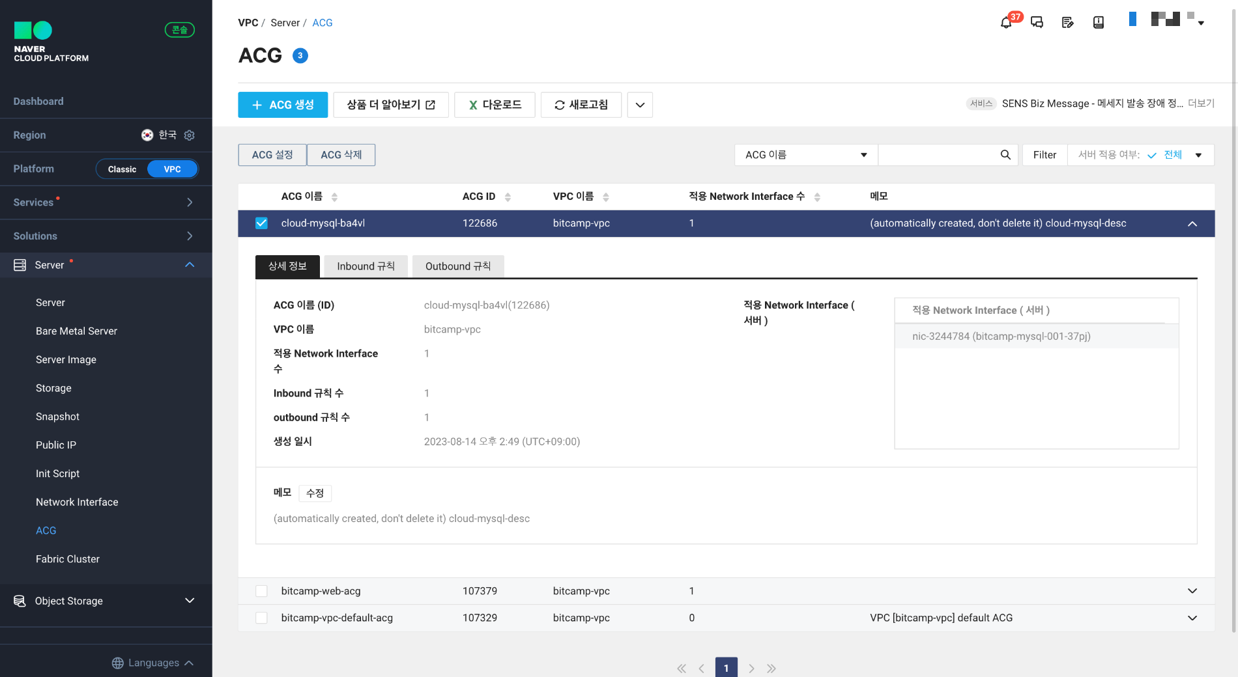Open the Languages selector
Image resolution: width=1238 pixels, height=677 pixels.
click(x=153, y=663)
